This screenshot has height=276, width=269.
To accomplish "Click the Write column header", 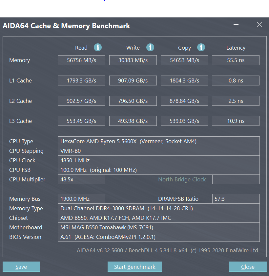I will coord(133,48).
